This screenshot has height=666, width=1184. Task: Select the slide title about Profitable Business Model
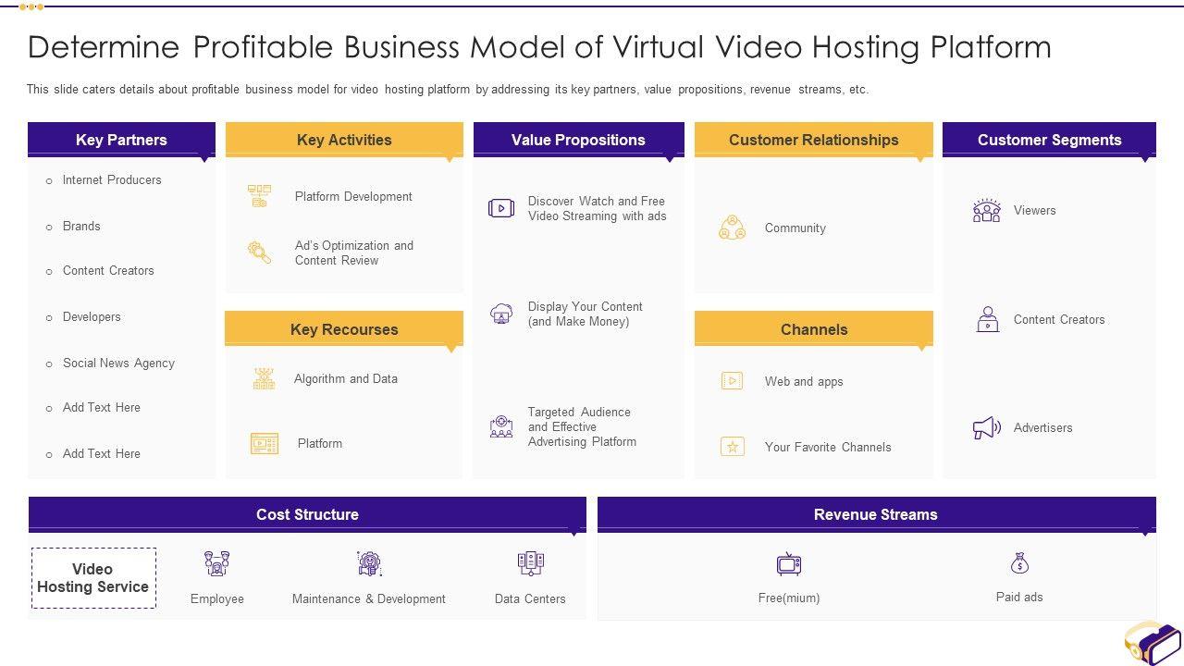540,47
